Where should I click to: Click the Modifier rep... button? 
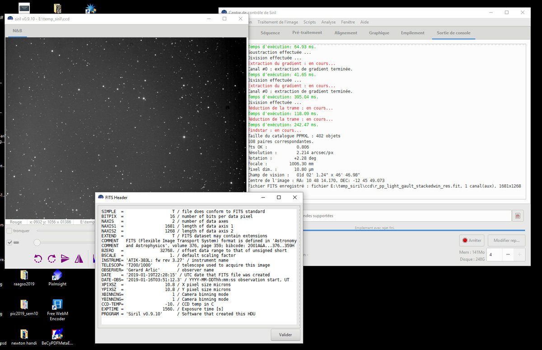coord(506,241)
